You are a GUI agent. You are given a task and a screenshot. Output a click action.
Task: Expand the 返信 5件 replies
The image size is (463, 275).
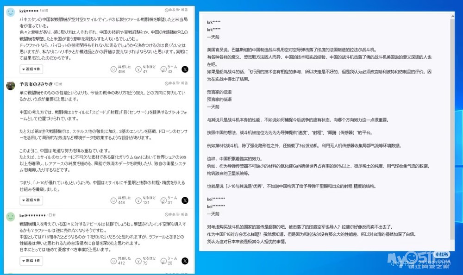tap(31, 200)
